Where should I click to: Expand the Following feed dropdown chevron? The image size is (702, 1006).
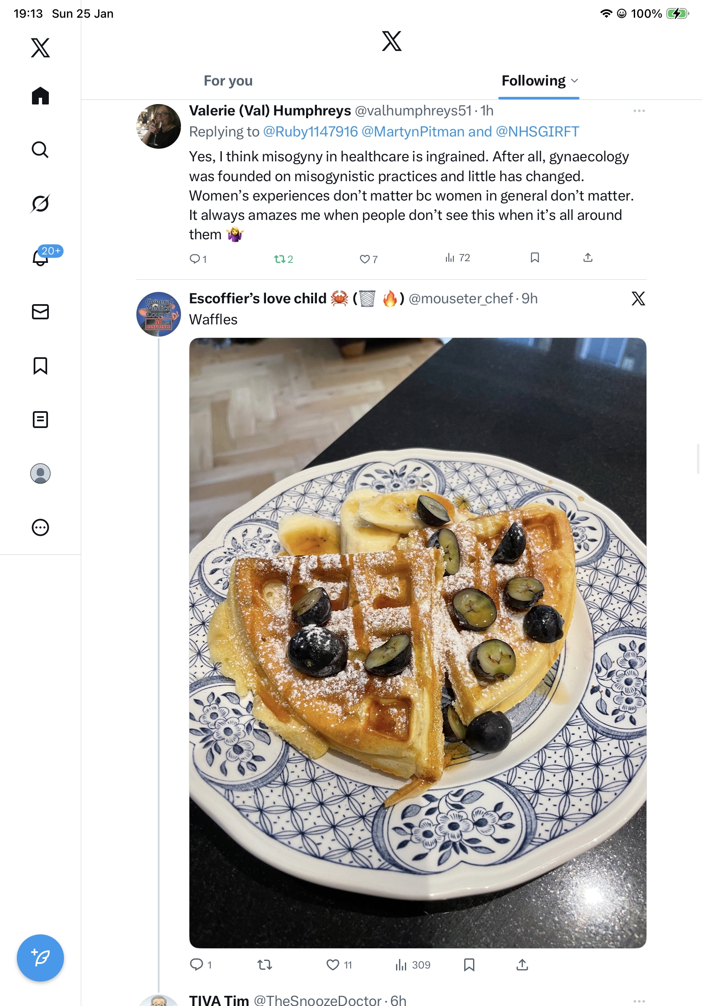pos(574,80)
